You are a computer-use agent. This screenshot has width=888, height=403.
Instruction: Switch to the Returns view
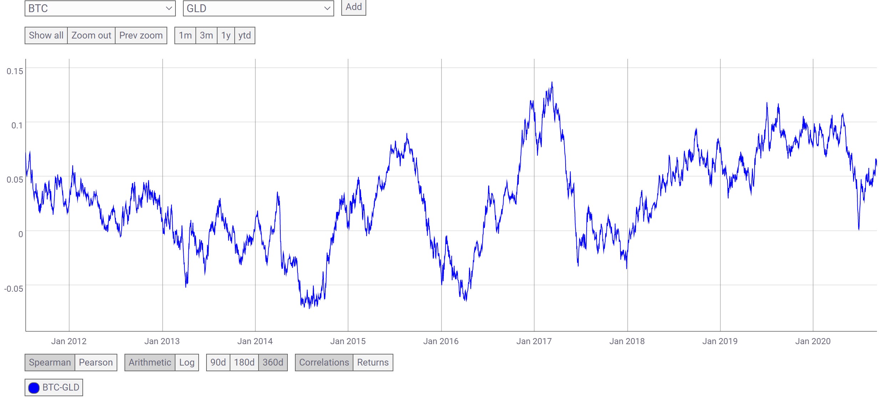point(373,362)
